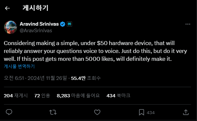Open the reply speech-bubble icon
Screen dimensions: 197x121
[x=9, y=112]
